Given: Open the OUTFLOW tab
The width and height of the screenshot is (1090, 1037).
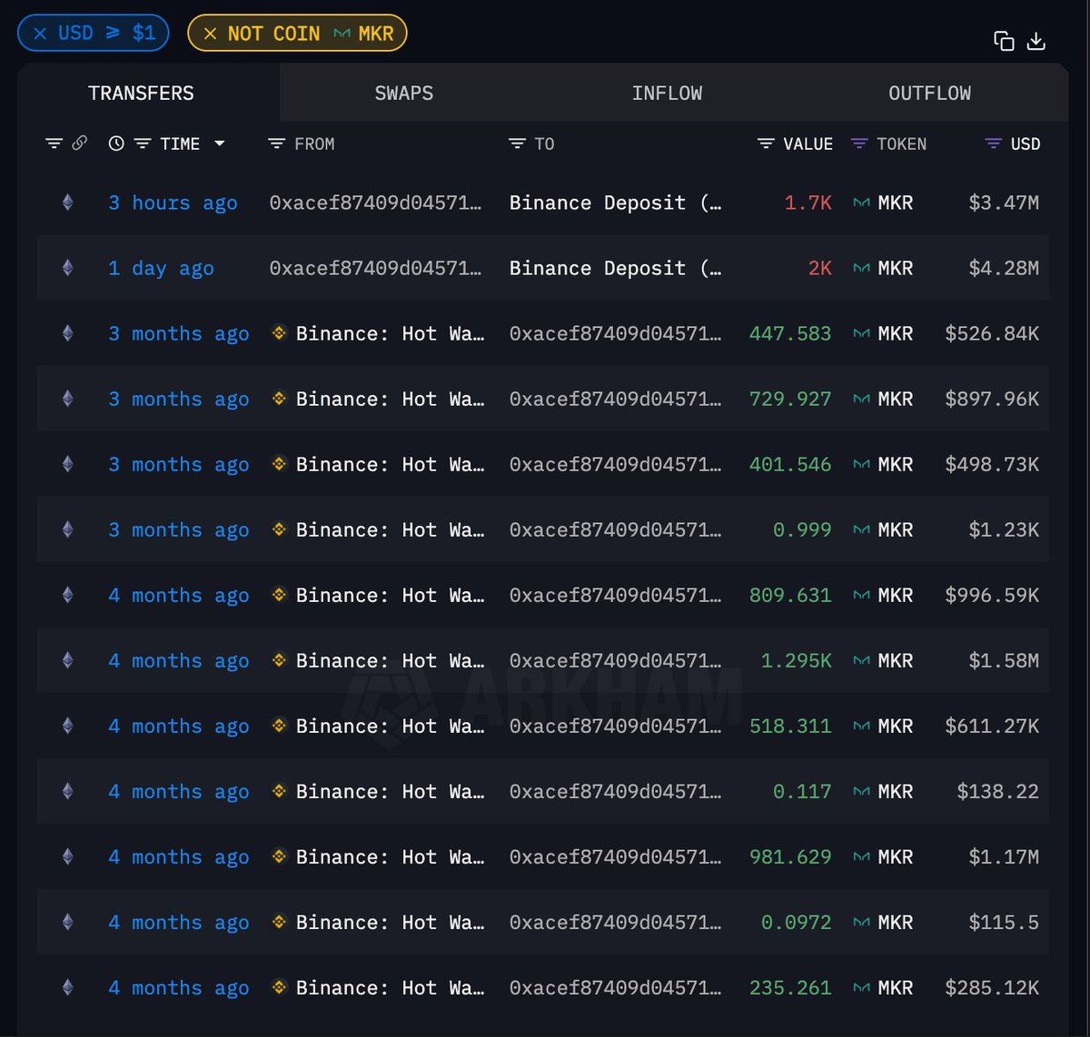Looking at the screenshot, I should (930, 93).
